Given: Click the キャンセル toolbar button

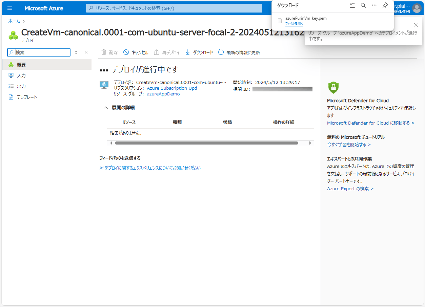Looking at the screenshot, I should (x=136, y=52).
